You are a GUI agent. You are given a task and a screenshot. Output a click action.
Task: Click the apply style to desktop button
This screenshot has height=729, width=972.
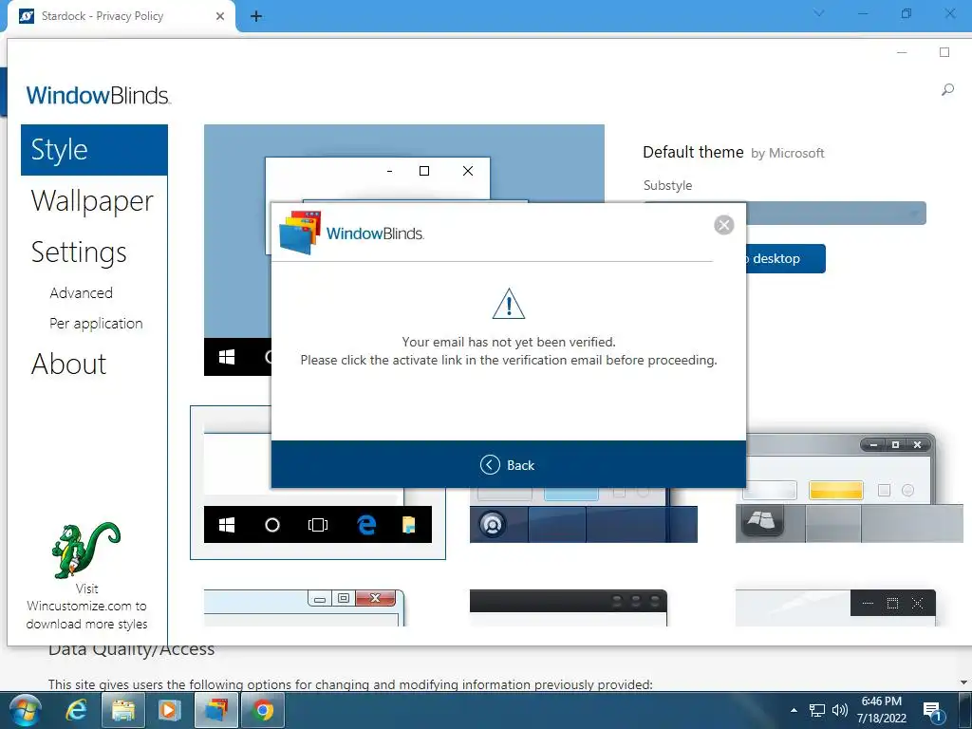(x=785, y=258)
